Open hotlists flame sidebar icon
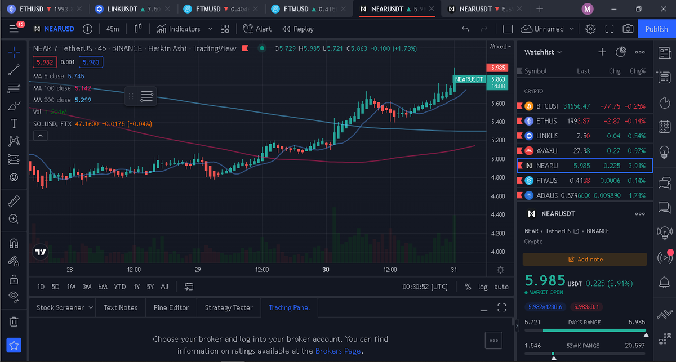The width and height of the screenshot is (676, 362). [664, 102]
